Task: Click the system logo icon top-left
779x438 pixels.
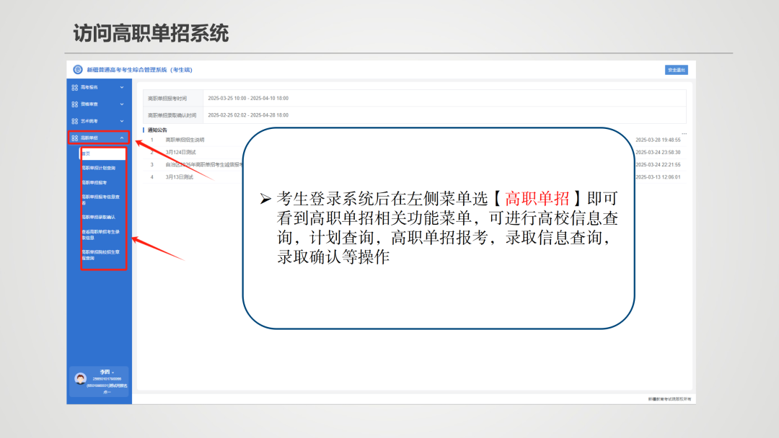Action: 78,69
